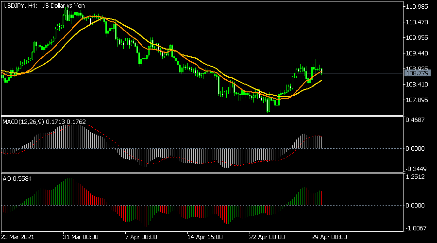Click the 109.955 price axis label
Screen dimensions: 437x243
pos(419,38)
